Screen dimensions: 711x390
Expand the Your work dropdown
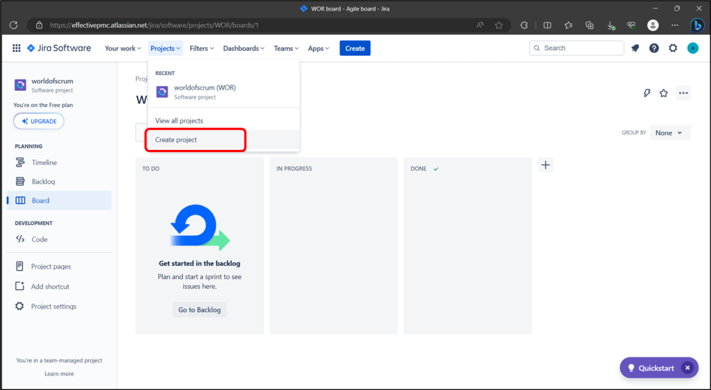tap(123, 49)
